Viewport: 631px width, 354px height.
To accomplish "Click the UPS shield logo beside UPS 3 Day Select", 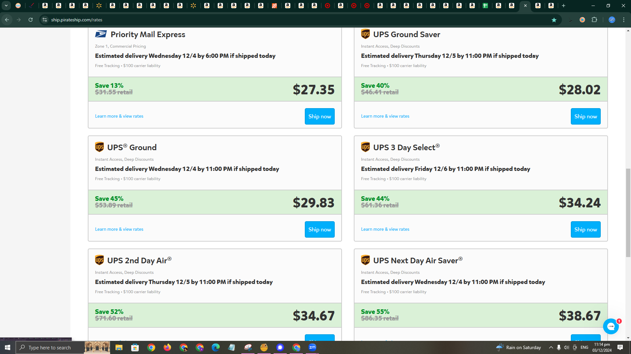I will tap(365, 147).
